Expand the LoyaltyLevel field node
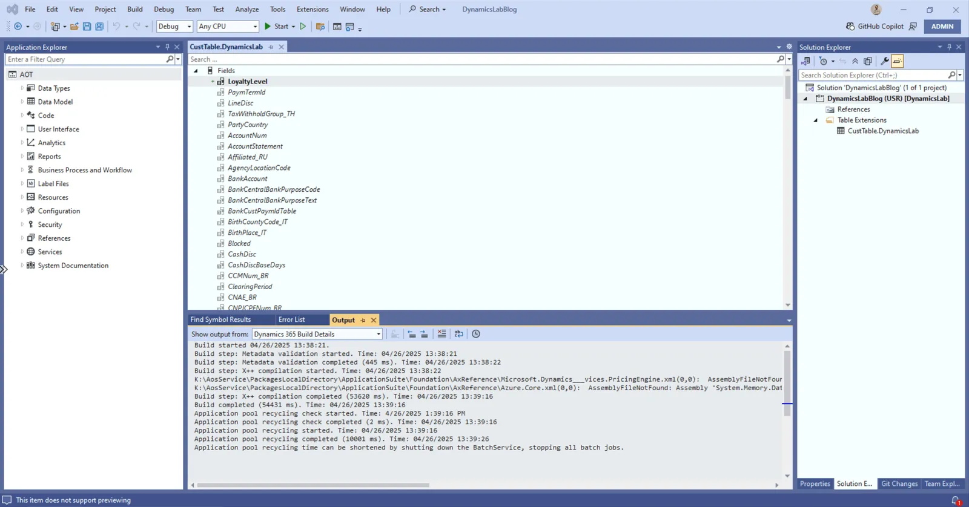The height and width of the screenshot is (507, 969). pyautogui.click(x=213, y=82)
